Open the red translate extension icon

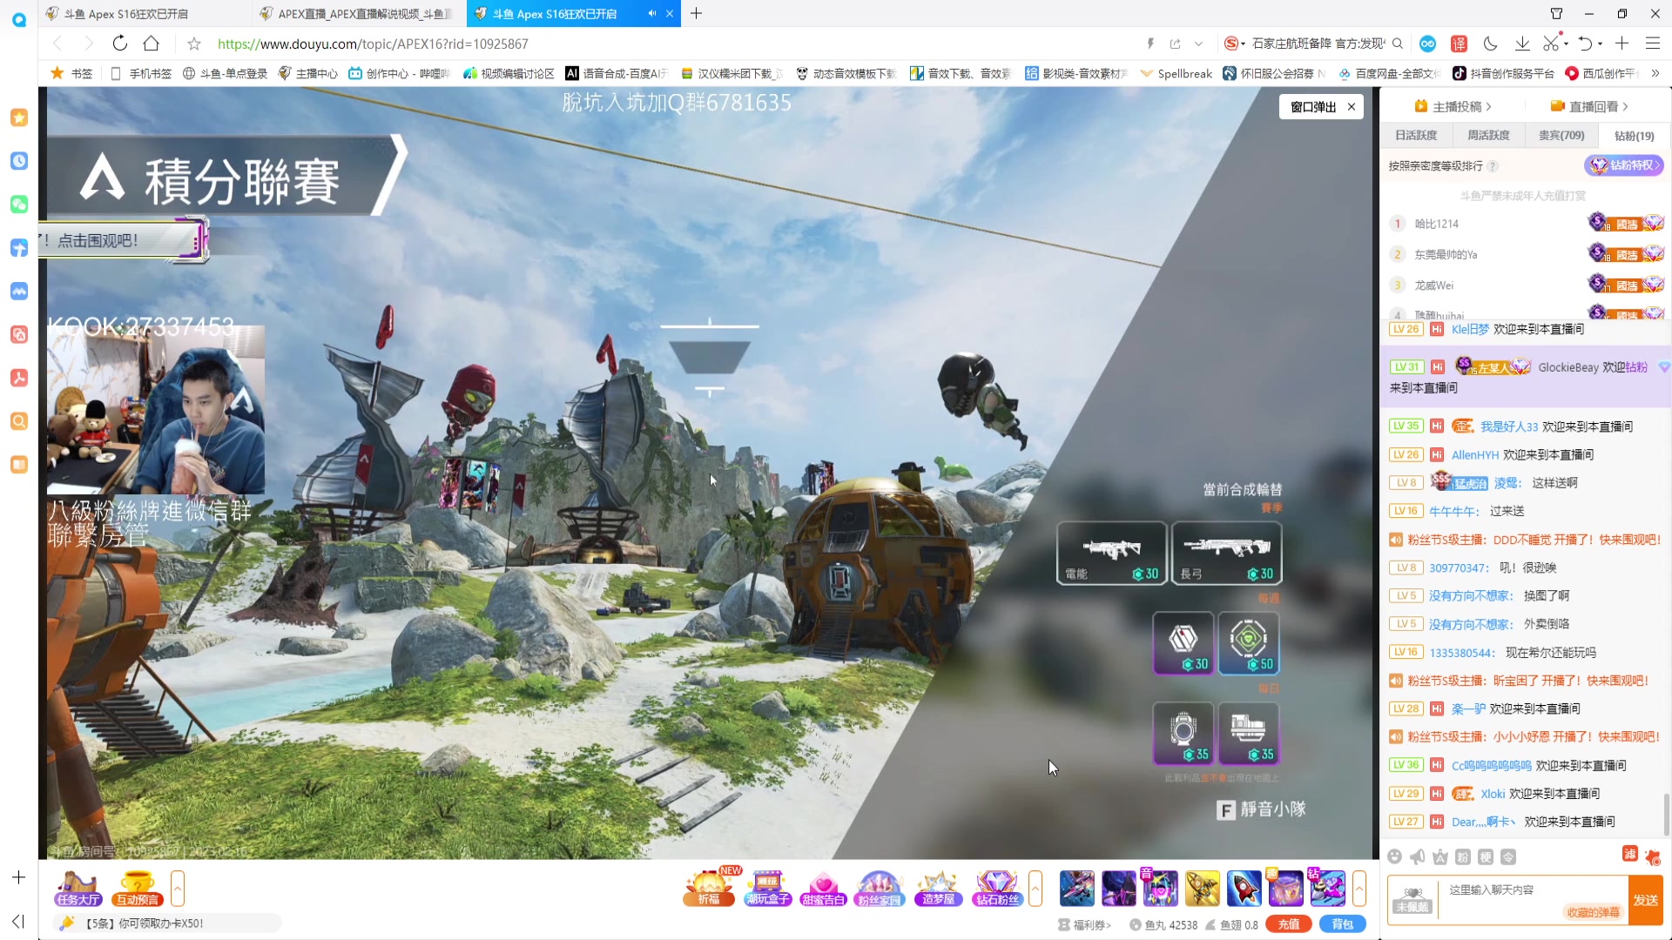1460,44
